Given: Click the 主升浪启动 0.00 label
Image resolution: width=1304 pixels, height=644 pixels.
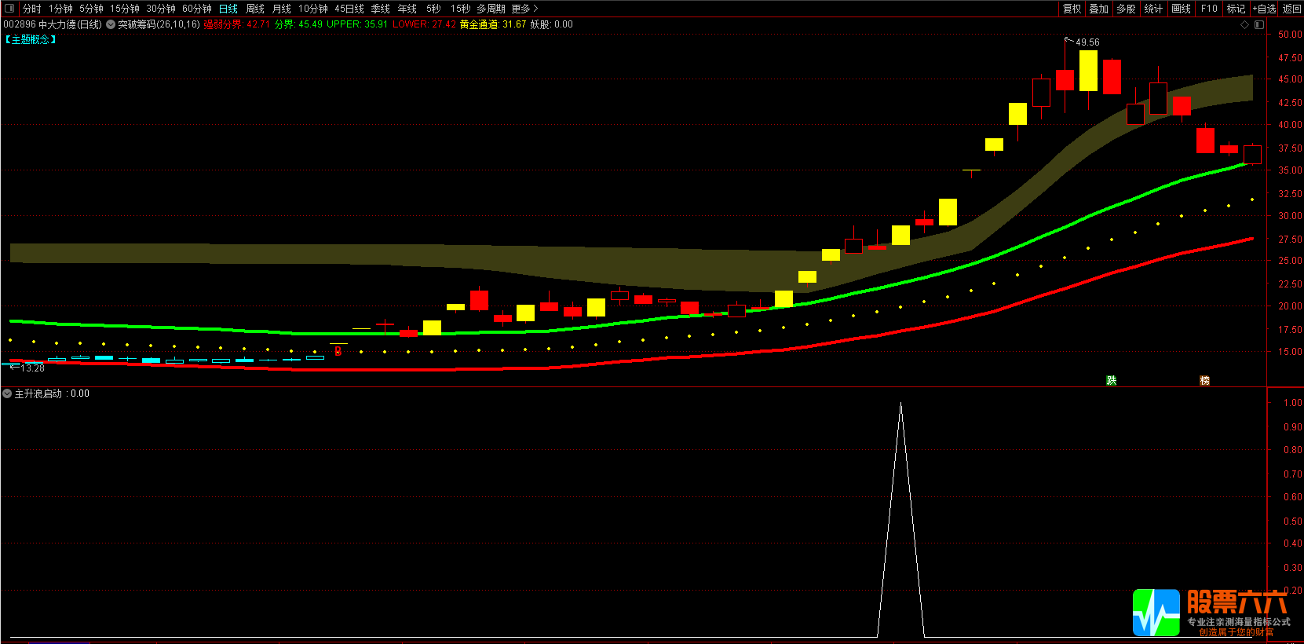Looking at the screenshot, I should [x=52, y=393].
